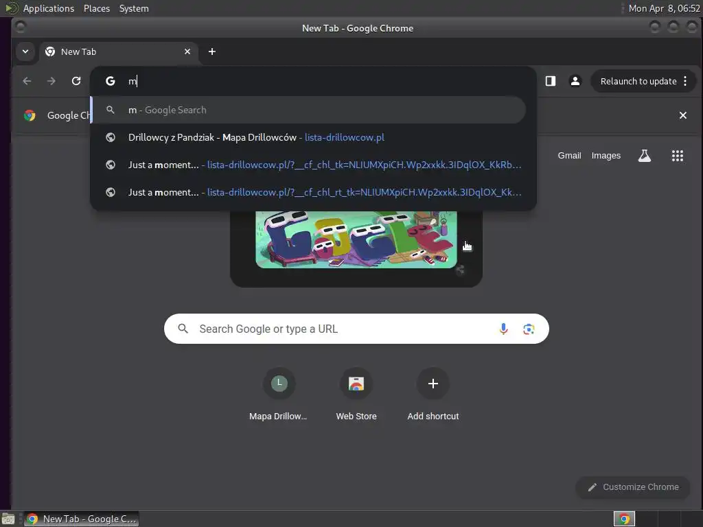Click the clock showing Mon Apr 8, 06:52
This screenshot has width=703, height=527.
pos(664,8)
